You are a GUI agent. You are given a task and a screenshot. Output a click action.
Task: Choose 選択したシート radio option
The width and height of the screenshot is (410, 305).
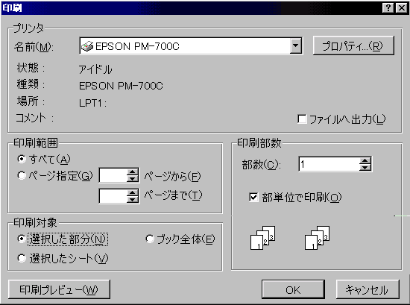coord(22,258)
